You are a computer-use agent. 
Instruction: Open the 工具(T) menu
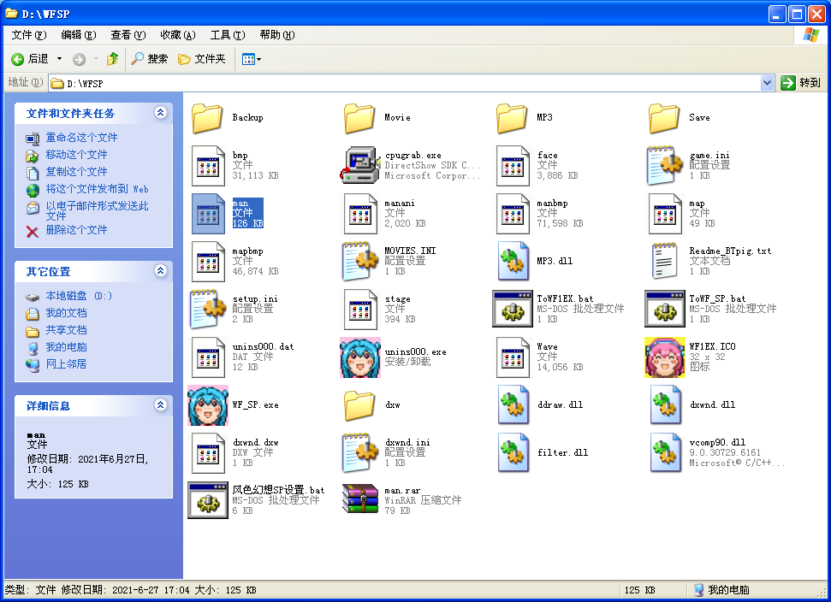[227, 35]
